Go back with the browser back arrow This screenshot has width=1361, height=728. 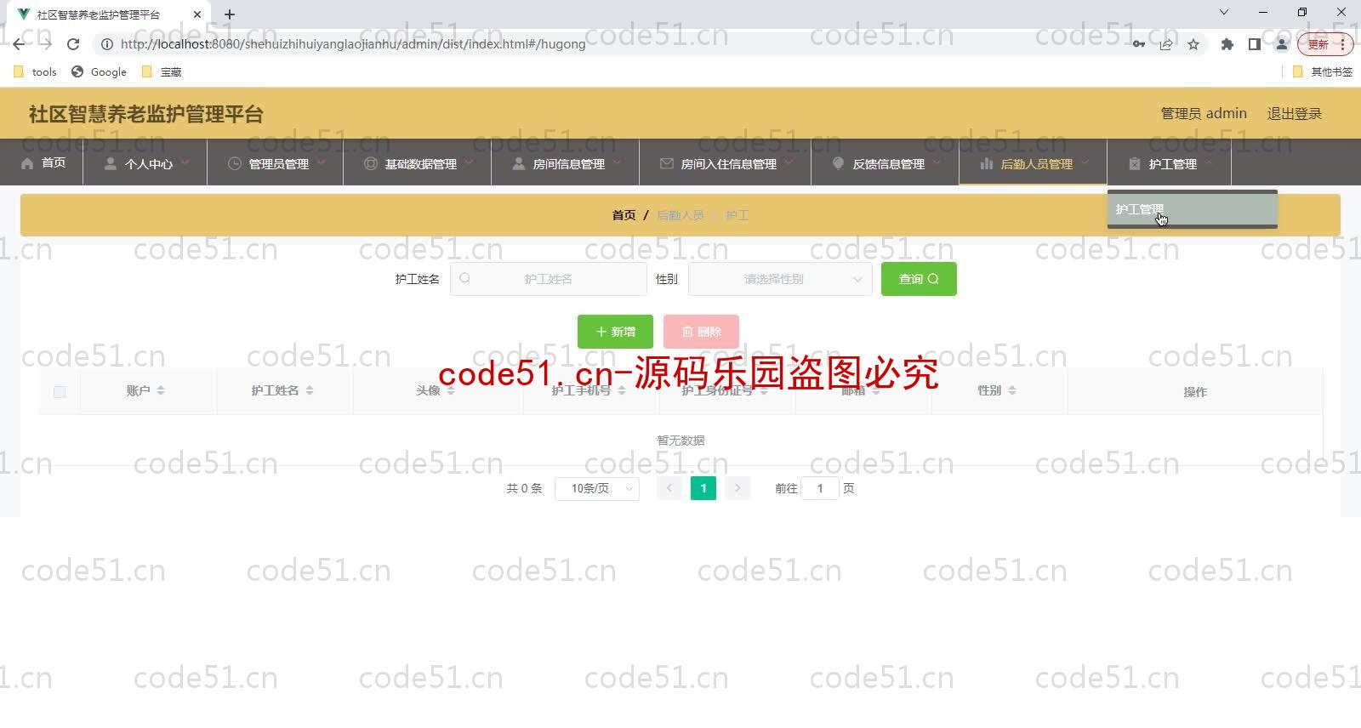pos(19,44)
